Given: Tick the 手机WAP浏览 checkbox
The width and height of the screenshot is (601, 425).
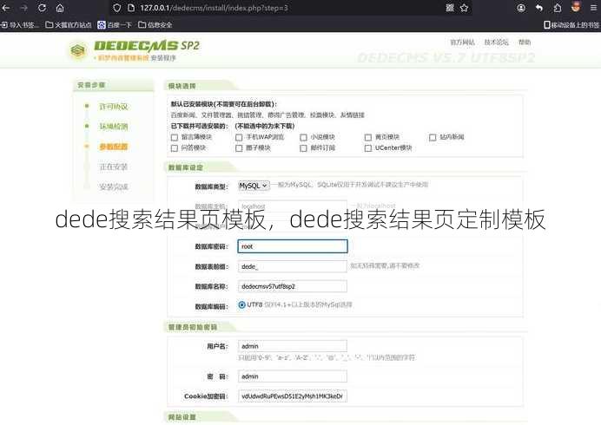Looking at the screenshot, I should [239, 137].
